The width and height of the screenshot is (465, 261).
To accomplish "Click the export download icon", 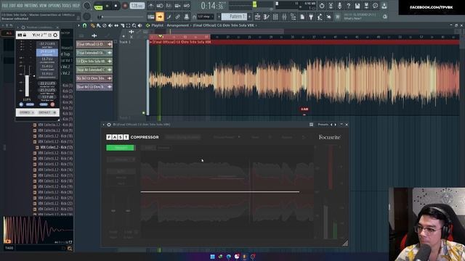I will [x=384, y=5].
